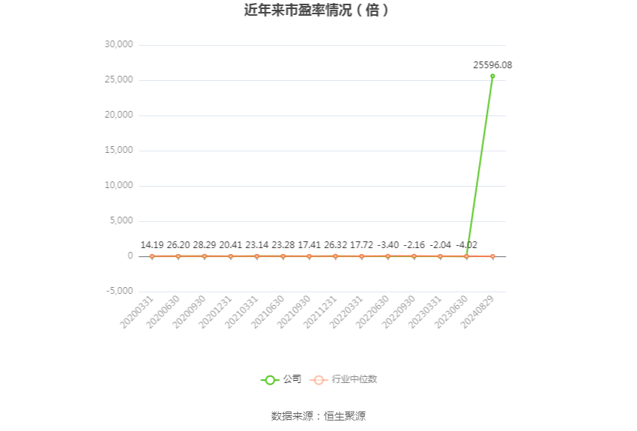Click the 20200331 x-axis date label

coord(137,312)
